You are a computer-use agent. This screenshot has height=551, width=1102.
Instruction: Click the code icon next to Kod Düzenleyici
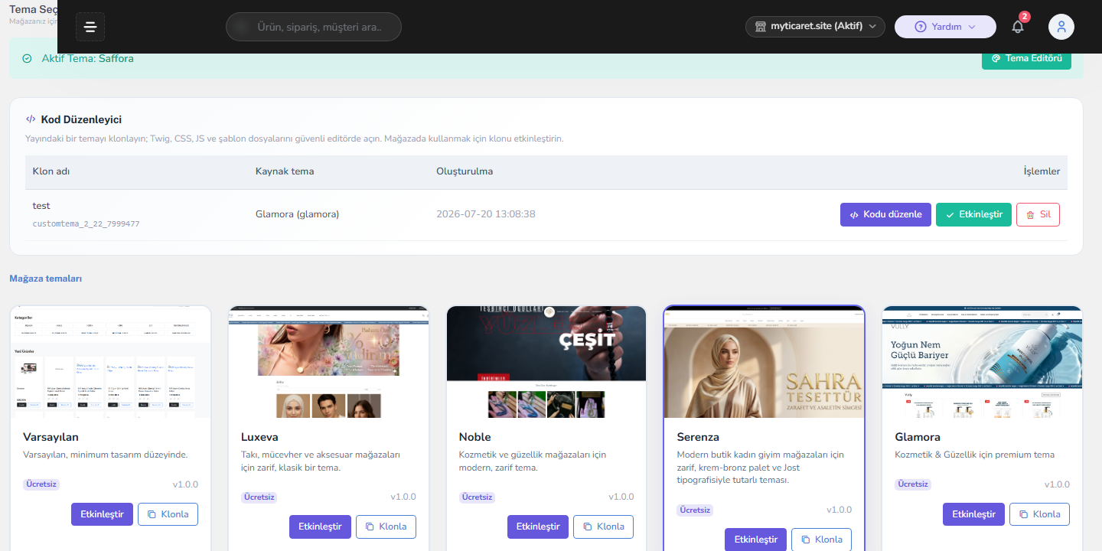31,119
